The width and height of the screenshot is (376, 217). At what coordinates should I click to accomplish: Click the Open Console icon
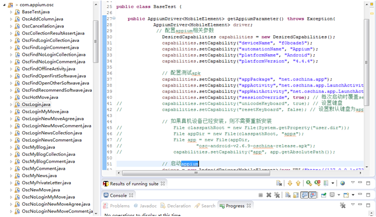[346, 195]
